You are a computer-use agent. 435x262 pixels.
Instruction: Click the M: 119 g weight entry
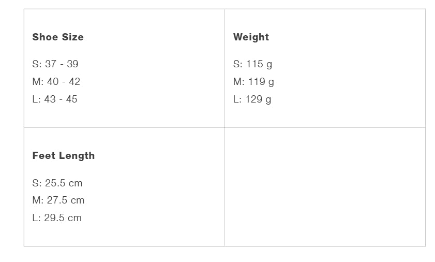253,82
